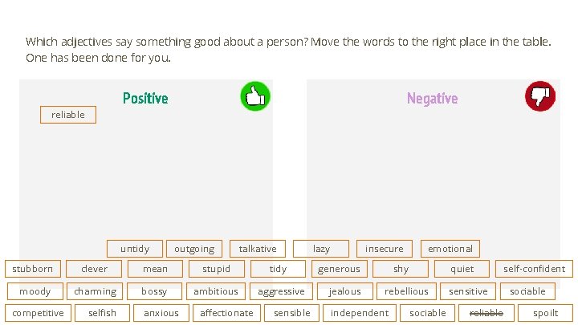Viewport: 578px width, 325px height.
Task: Pick the 'self-confident' word tile
Action: (x=534, y=269)
